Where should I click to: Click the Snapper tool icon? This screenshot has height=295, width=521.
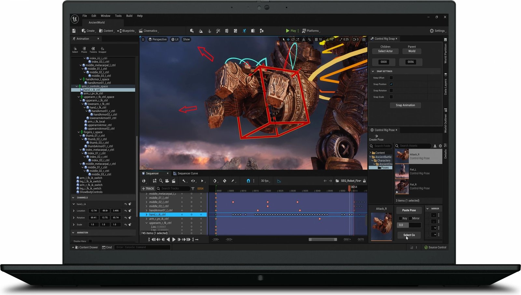coord(102,49)
